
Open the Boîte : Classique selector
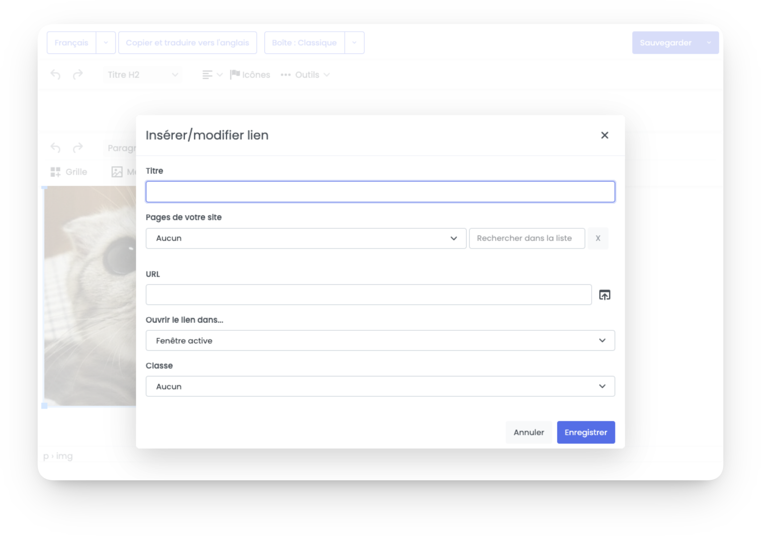point(304,43)
